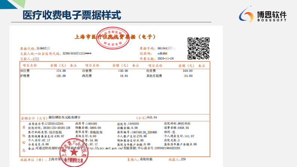Screen dimensions: 297x167
Task: Click the item 床位费
Action: click(25, 71)
